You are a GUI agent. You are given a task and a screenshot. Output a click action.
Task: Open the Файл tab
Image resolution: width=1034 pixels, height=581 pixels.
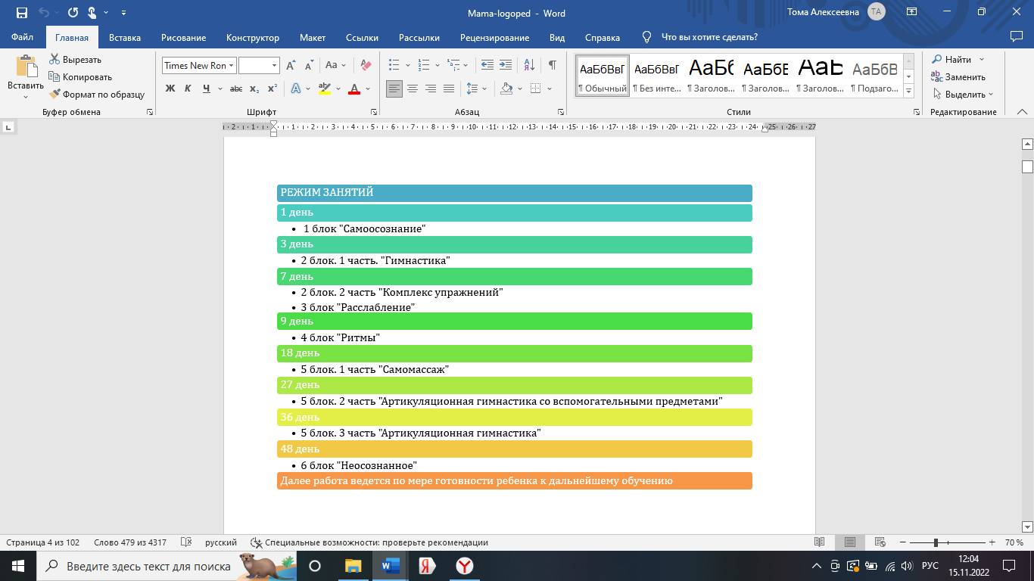[x=22, y=37]
